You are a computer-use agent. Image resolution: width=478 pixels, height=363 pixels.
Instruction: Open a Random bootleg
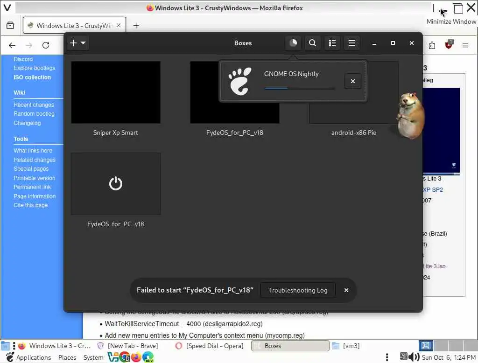coord(34,114)
